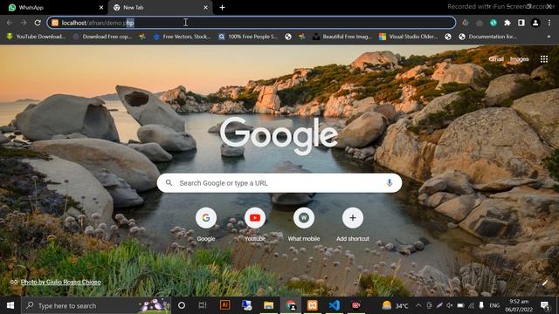Open the Windows Start menu

pyautogui.click(x=10, y=305)
